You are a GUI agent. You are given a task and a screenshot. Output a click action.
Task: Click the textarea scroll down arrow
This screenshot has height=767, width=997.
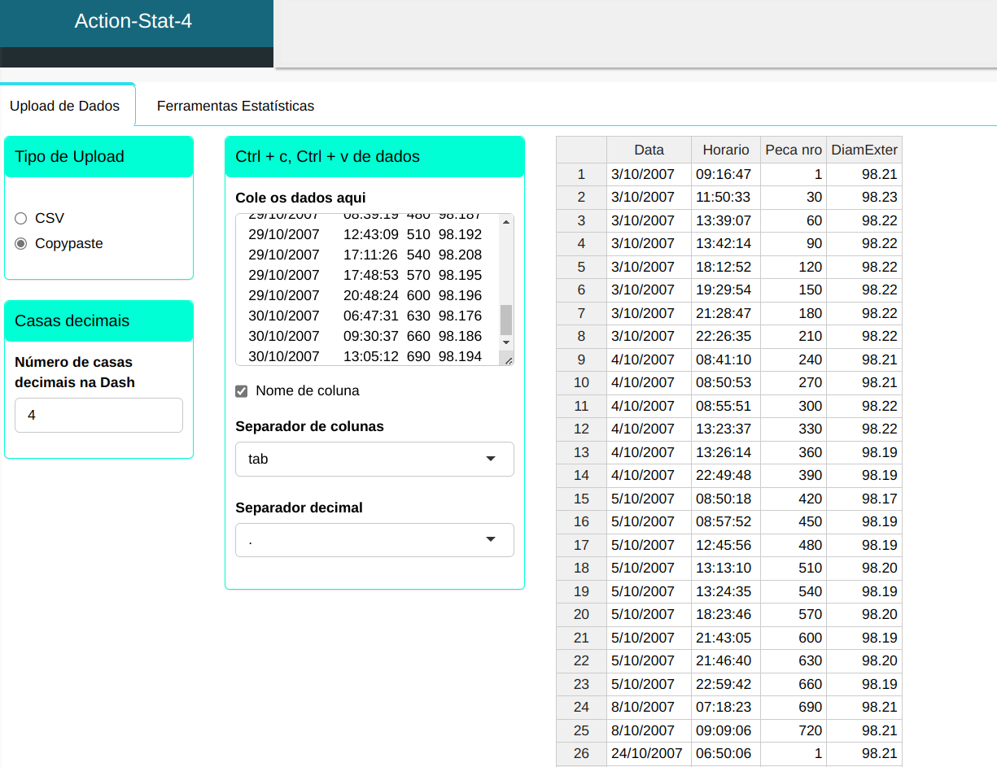506,343
